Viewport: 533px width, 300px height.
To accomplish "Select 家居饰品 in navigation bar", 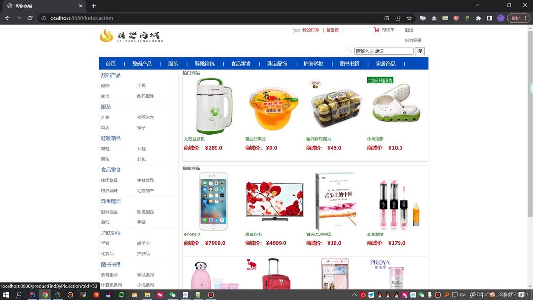I will 385,64.
